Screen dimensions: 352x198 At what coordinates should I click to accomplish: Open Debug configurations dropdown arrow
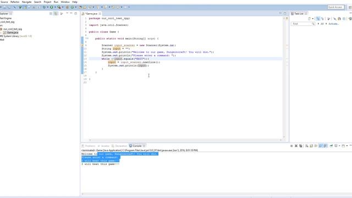(48, 7)
